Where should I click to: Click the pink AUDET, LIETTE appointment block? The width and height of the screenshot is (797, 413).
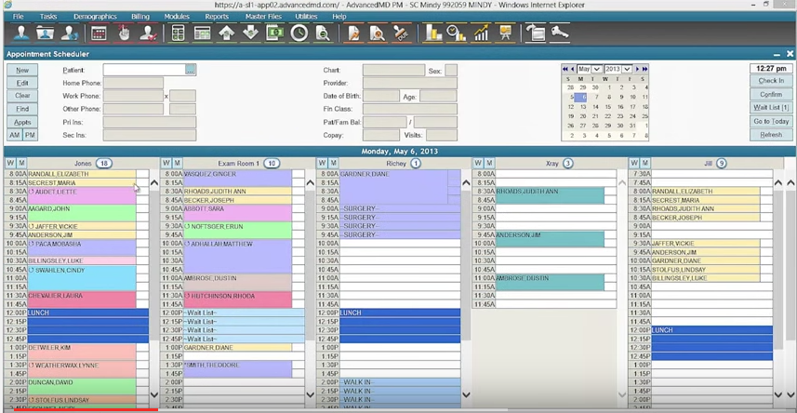[81, 196]
